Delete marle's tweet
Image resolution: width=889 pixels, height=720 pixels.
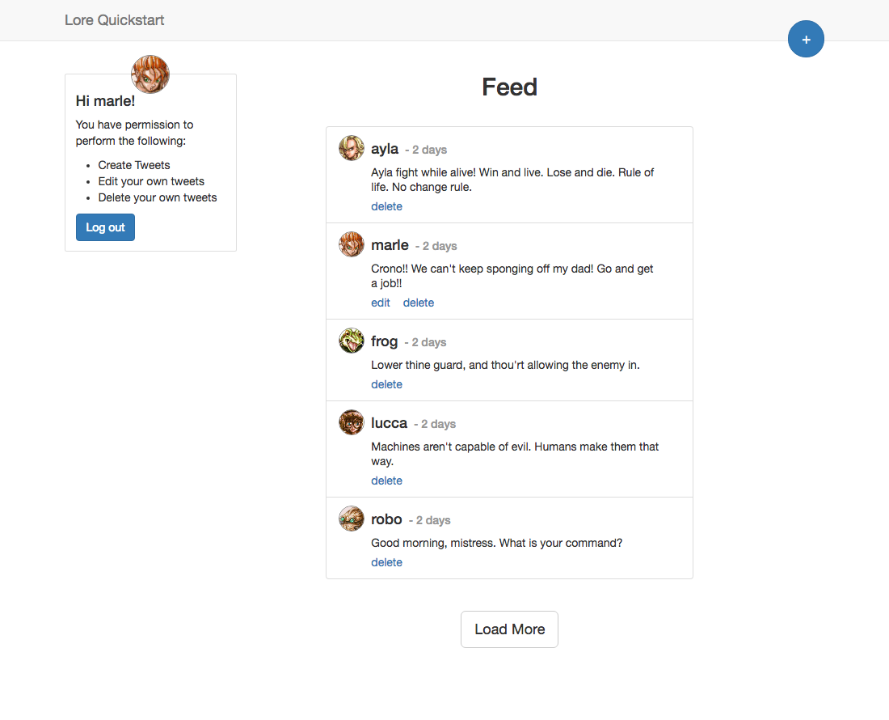tap(419, 303)
